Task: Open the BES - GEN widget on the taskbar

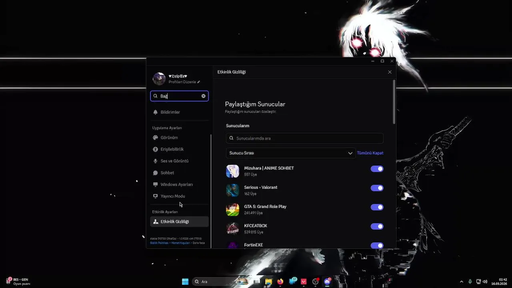Action: (x=18, y=282)
